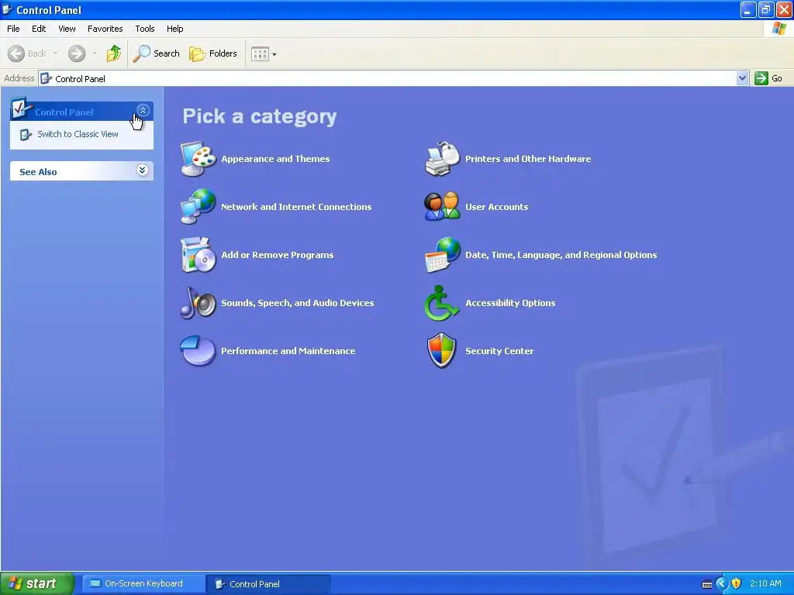Open the Favorites menu
This screenshot has width=794, height=595.
click(105, 29)
